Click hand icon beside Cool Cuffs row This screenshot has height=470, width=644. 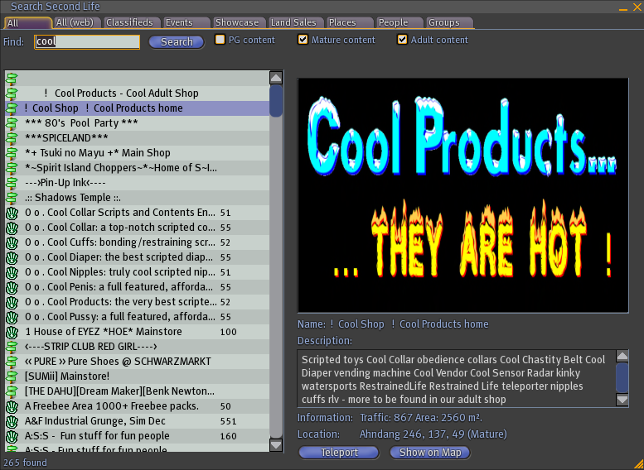[12, 242]
